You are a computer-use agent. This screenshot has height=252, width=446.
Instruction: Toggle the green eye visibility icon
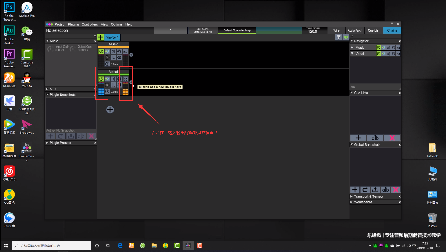pyautogui.click(x=346, y=37)
